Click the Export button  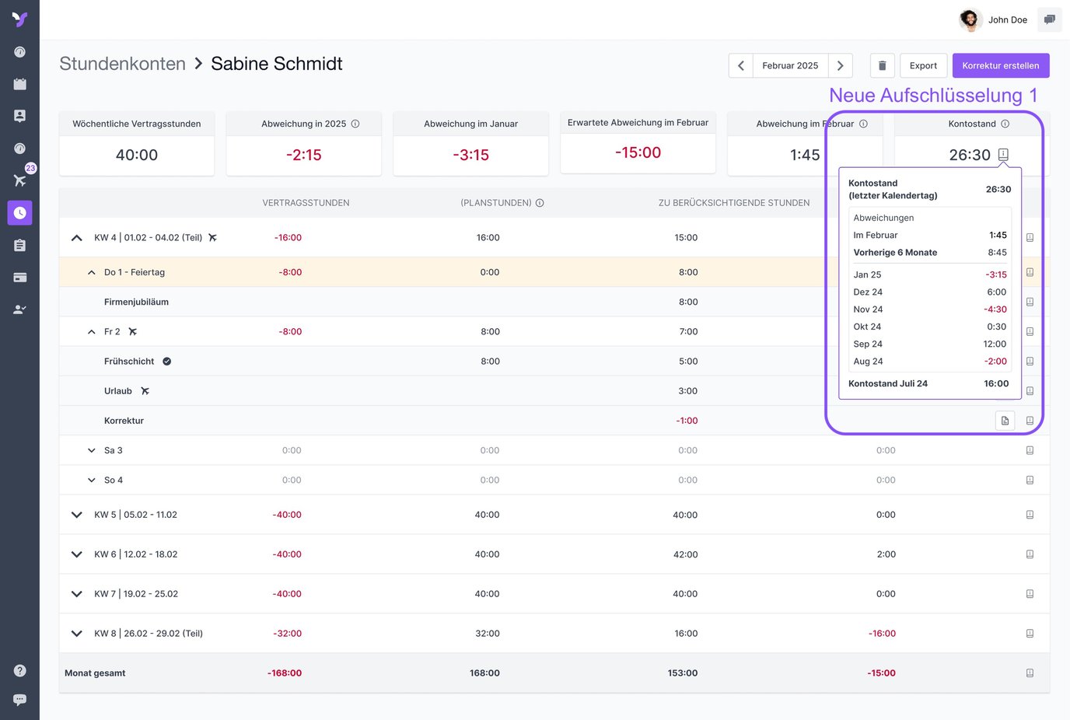click(923, 66)
